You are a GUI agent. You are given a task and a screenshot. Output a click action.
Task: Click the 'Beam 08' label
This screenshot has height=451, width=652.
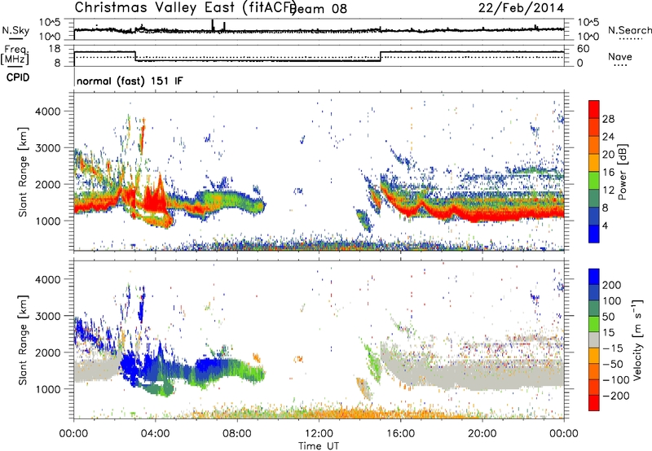[x=318, y=9]
